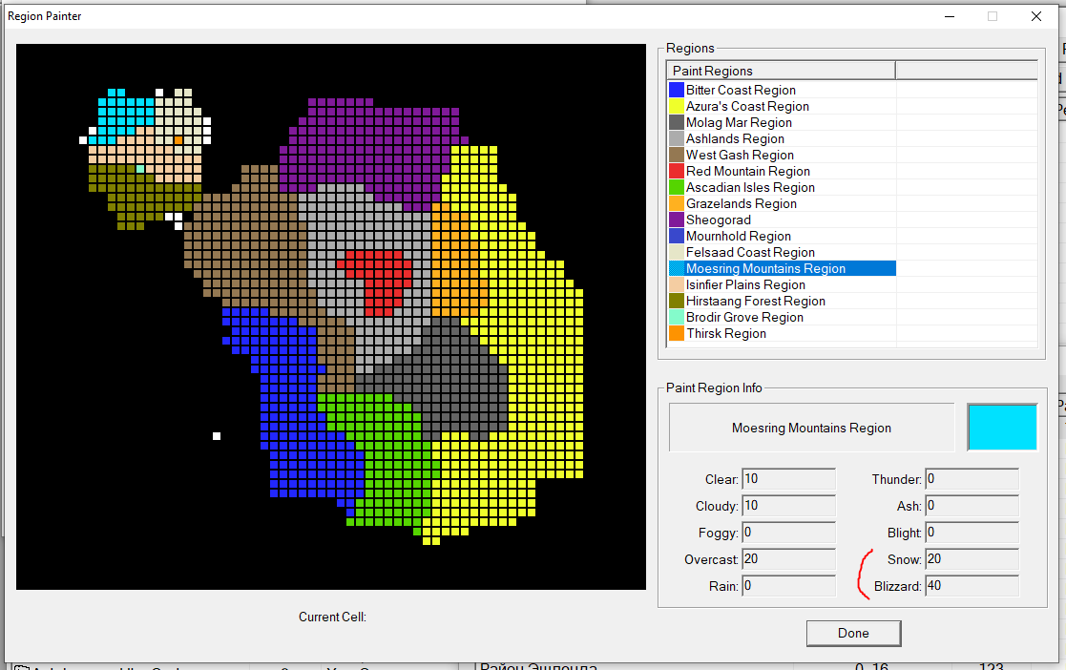Click the Rain weather value field
The width and height of the screenshot is (1066, 670).
click(x=788, y=586)
